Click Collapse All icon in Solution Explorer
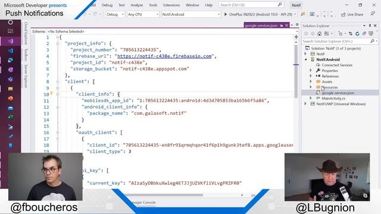 [364, 34]
